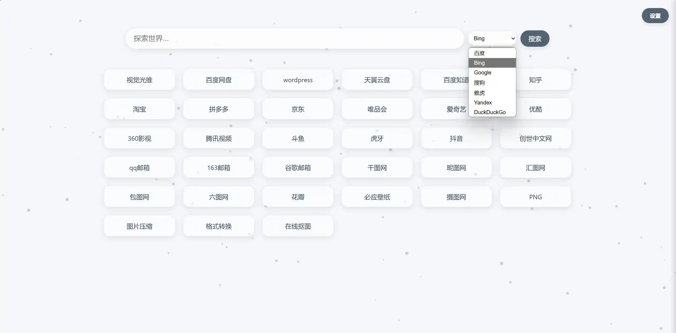The image size is (676, 333).
Task: Open the 在线抠图 tool shortcut
Action: pyautogui.click(x=298, y=226)
